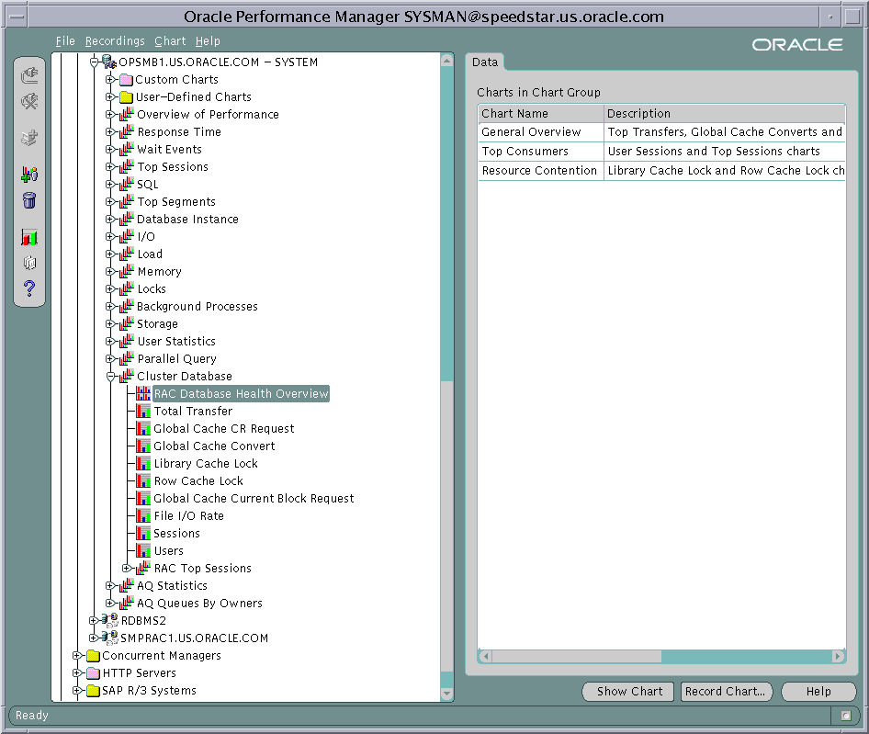Viewport: 869px width, 734px height.
Task: Switch to the Data tab
Action: point(485,62)
